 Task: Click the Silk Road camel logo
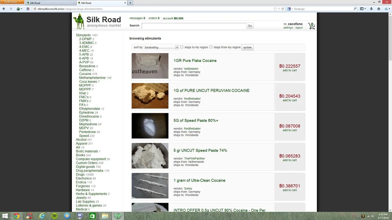79,21
